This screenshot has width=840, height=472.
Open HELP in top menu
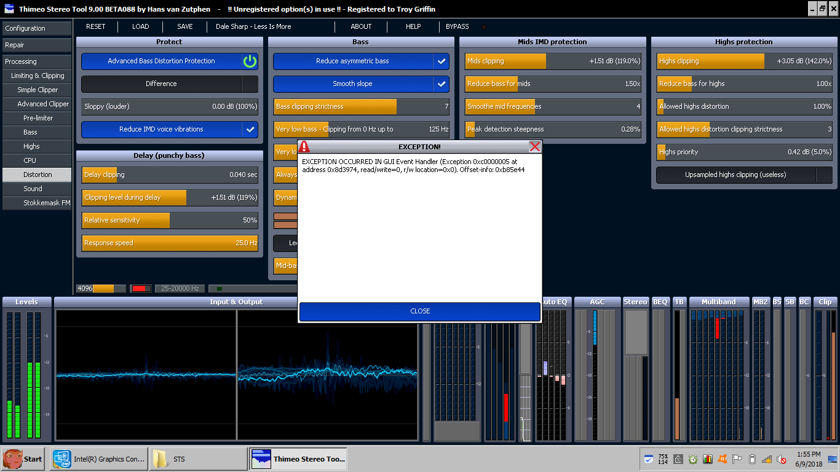pyautogui.click(x=413, y=26)
